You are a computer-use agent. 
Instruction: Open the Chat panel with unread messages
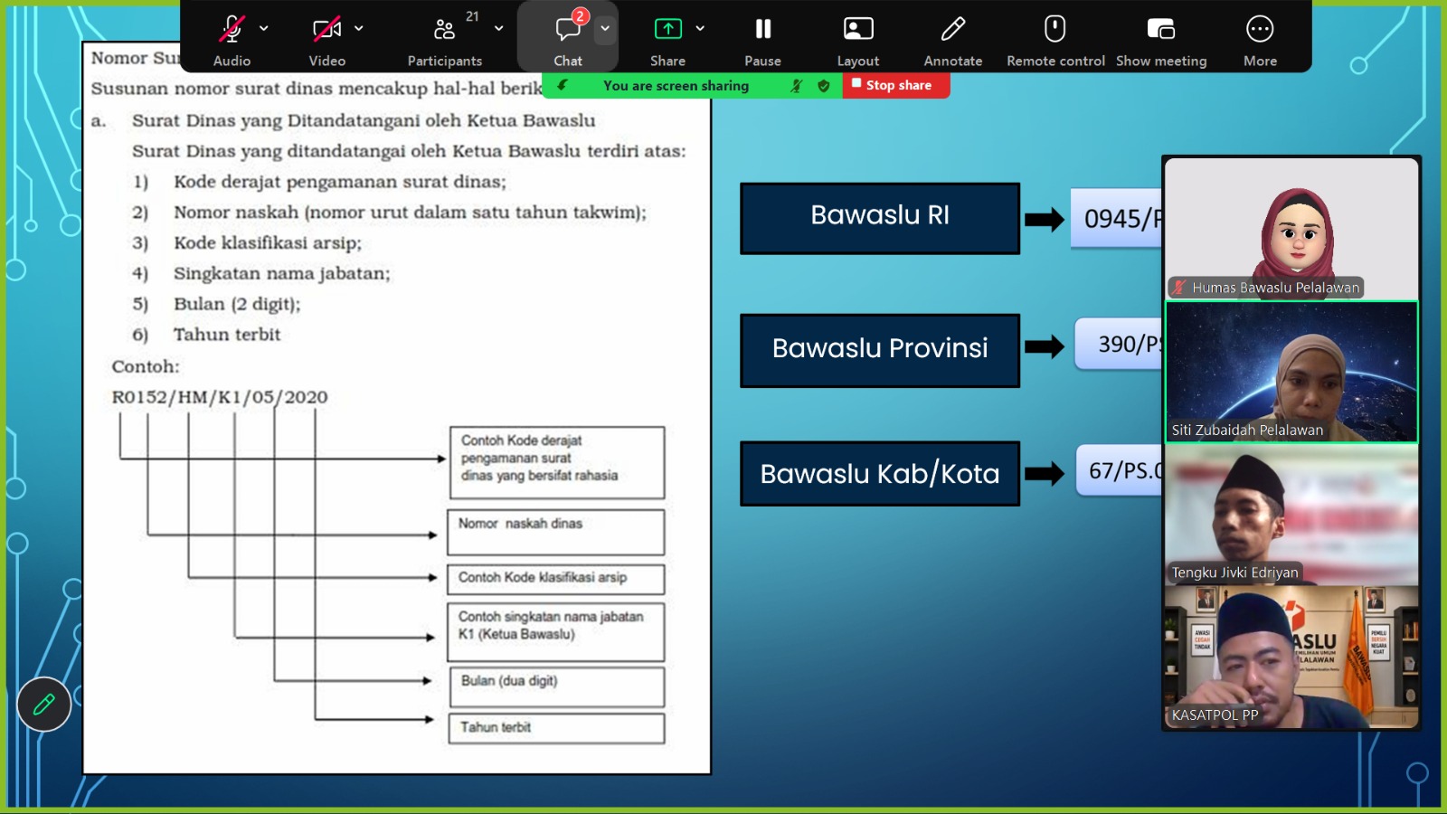[x=568, y=37]
